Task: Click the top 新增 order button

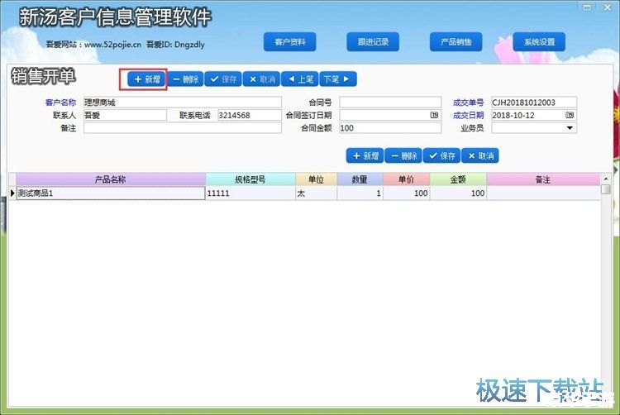Action: click(146, 79)
